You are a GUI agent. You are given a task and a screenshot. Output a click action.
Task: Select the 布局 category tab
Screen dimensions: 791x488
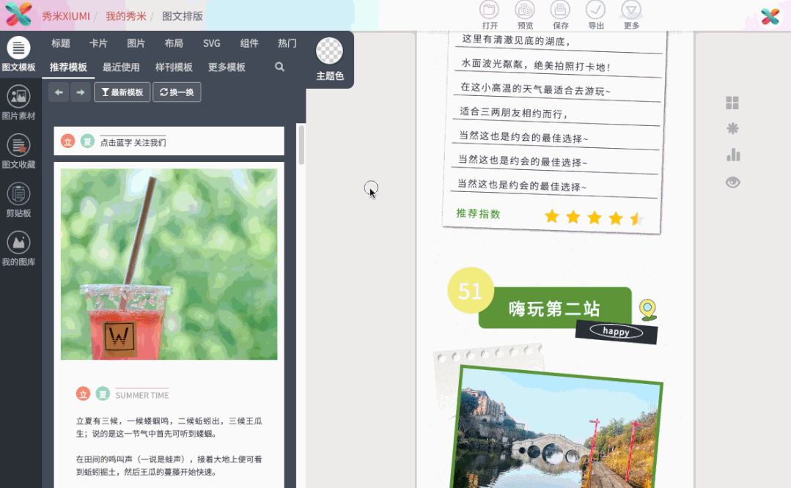[x=174, y=43]
